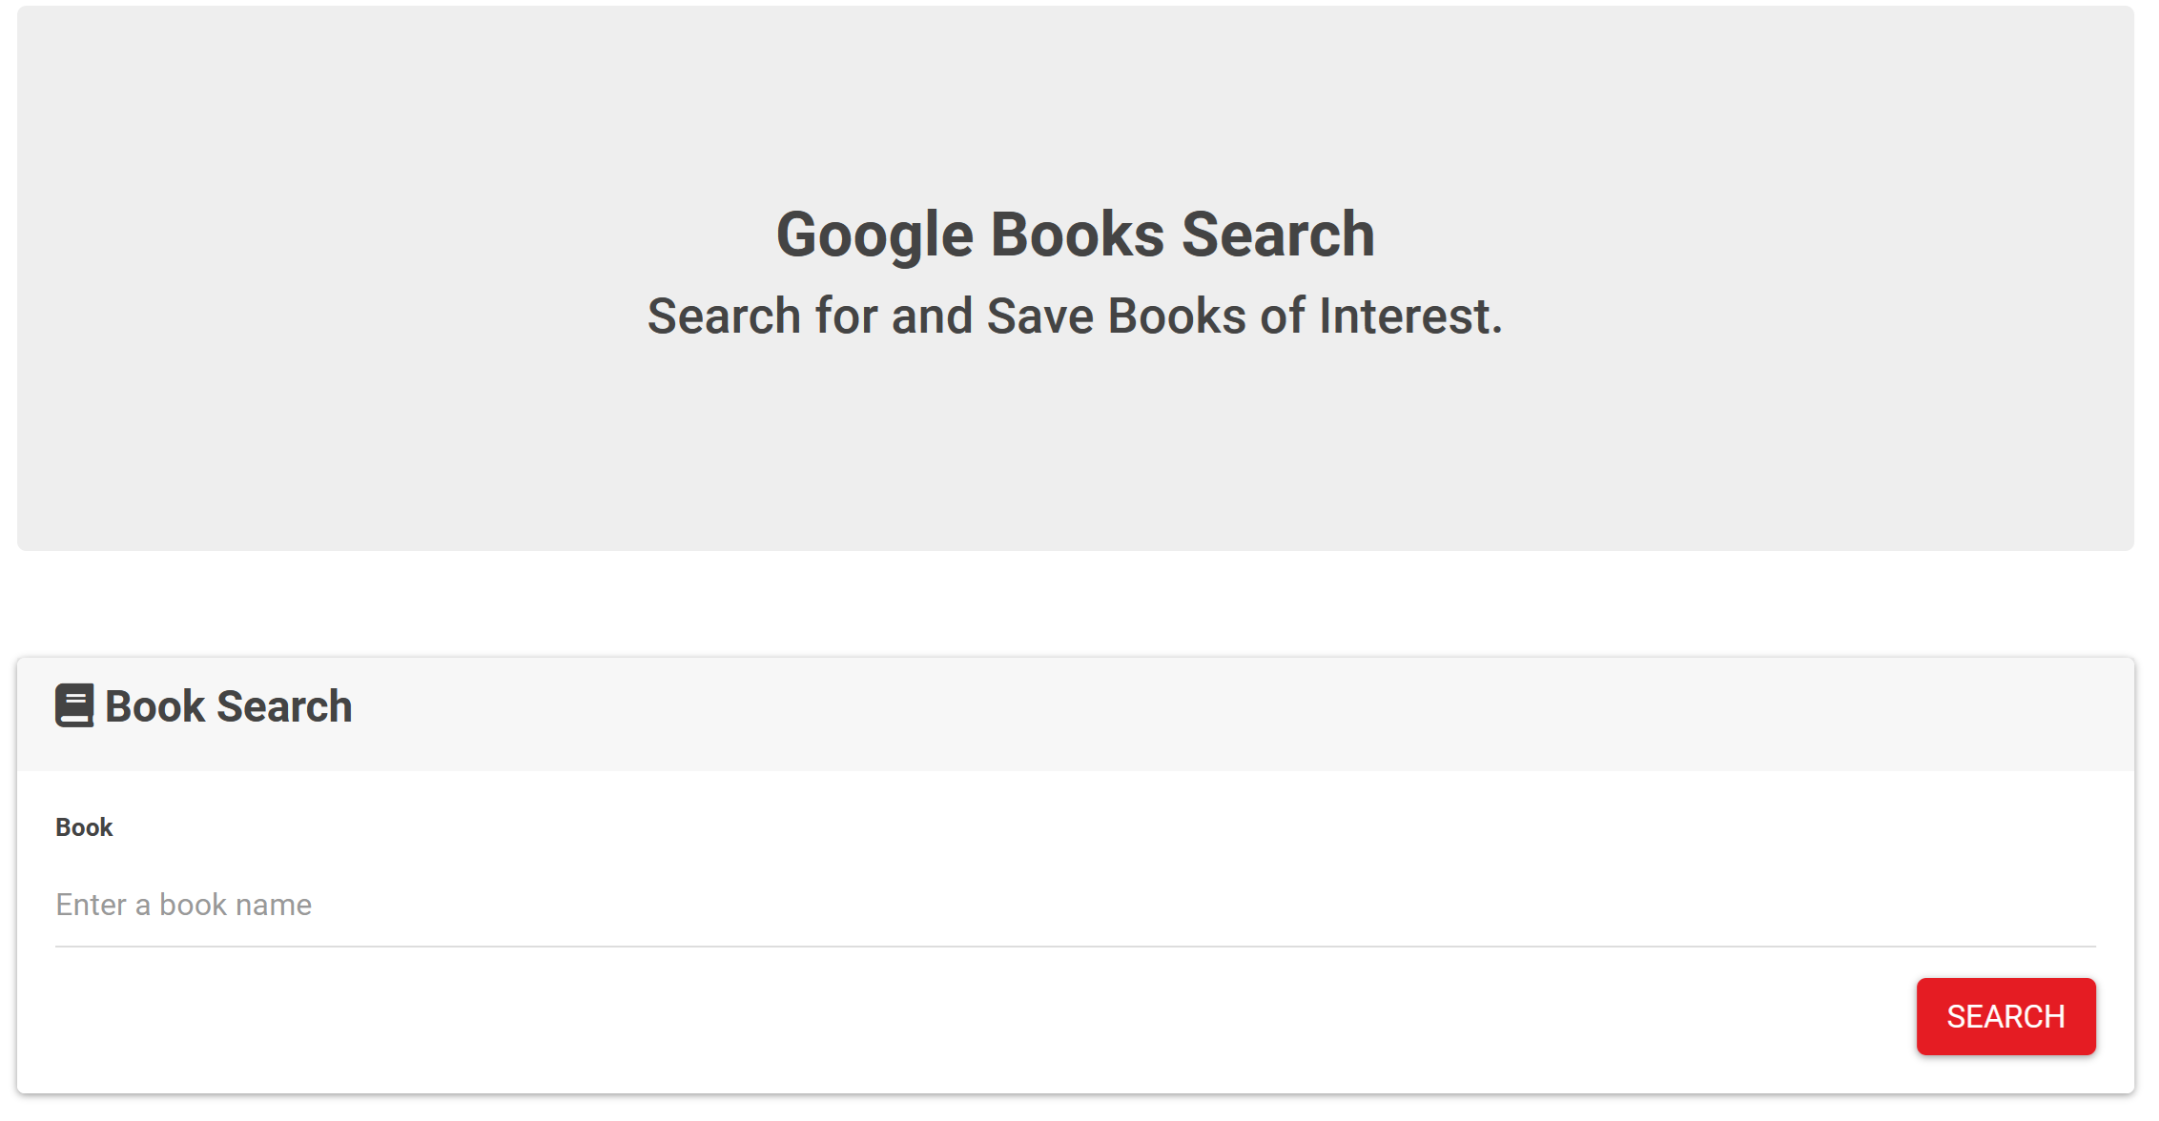Click the "Search for and Save Books" subtitle
2159x1121 pixels.
[x=1075, y=316]
